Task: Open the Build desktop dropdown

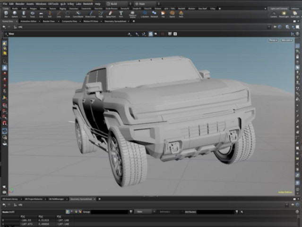Action: tap(115, 3)
